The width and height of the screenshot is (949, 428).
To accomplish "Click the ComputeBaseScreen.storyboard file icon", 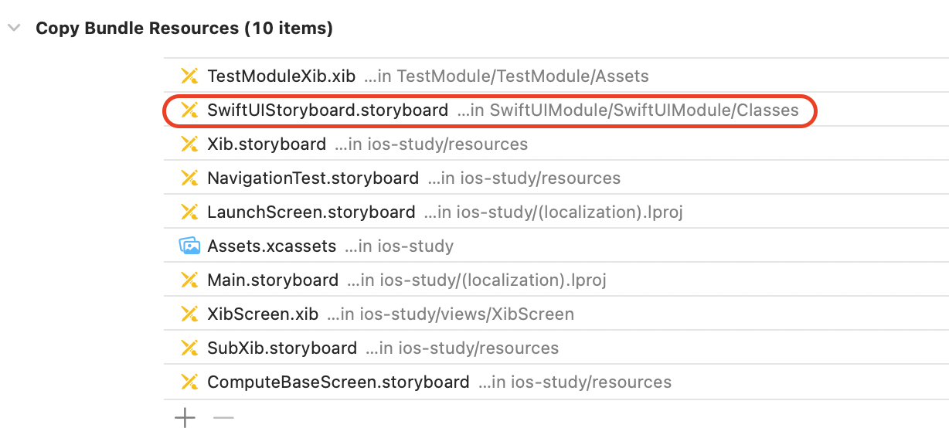I will click(189, 382).
